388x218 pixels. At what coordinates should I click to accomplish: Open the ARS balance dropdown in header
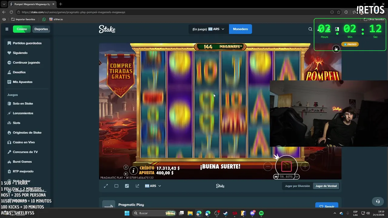pyautogui.click(x=209, y=29)
